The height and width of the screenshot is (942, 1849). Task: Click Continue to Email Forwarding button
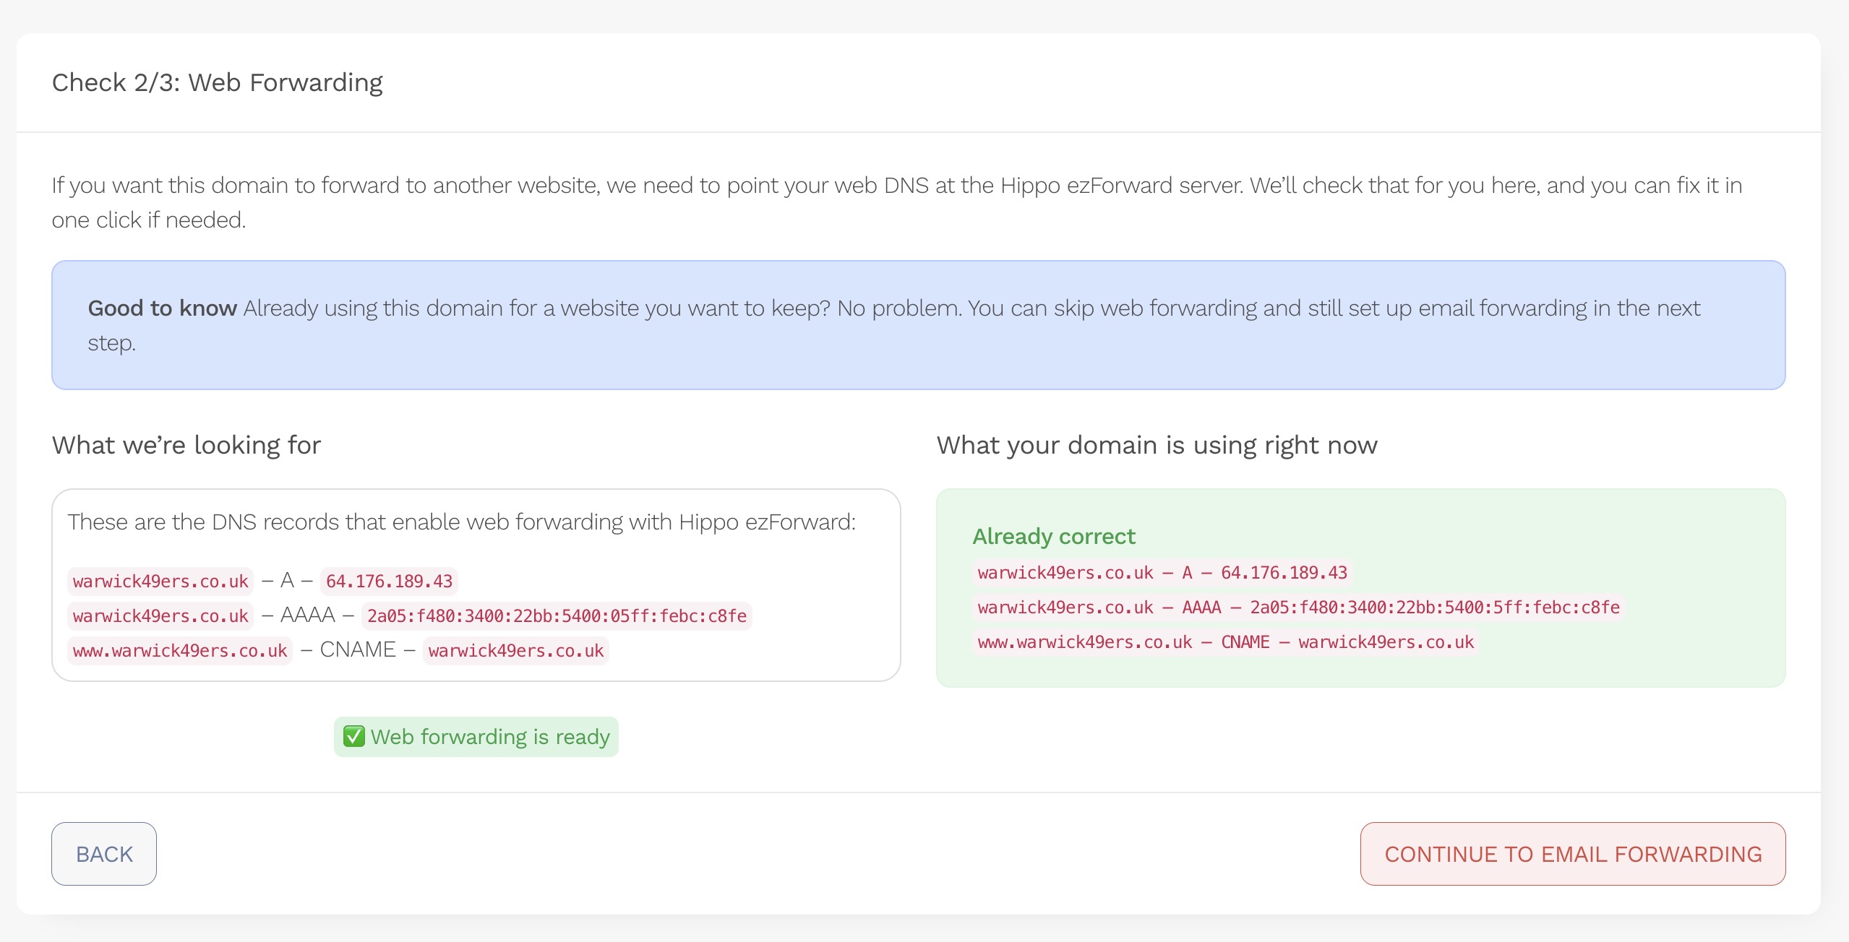tap(1572, 853)
